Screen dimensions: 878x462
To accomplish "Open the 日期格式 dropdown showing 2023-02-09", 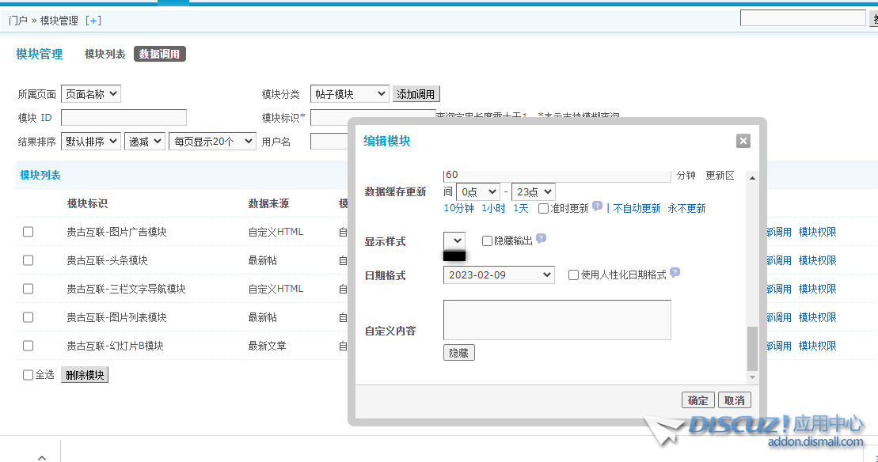I will pos(498,274).
